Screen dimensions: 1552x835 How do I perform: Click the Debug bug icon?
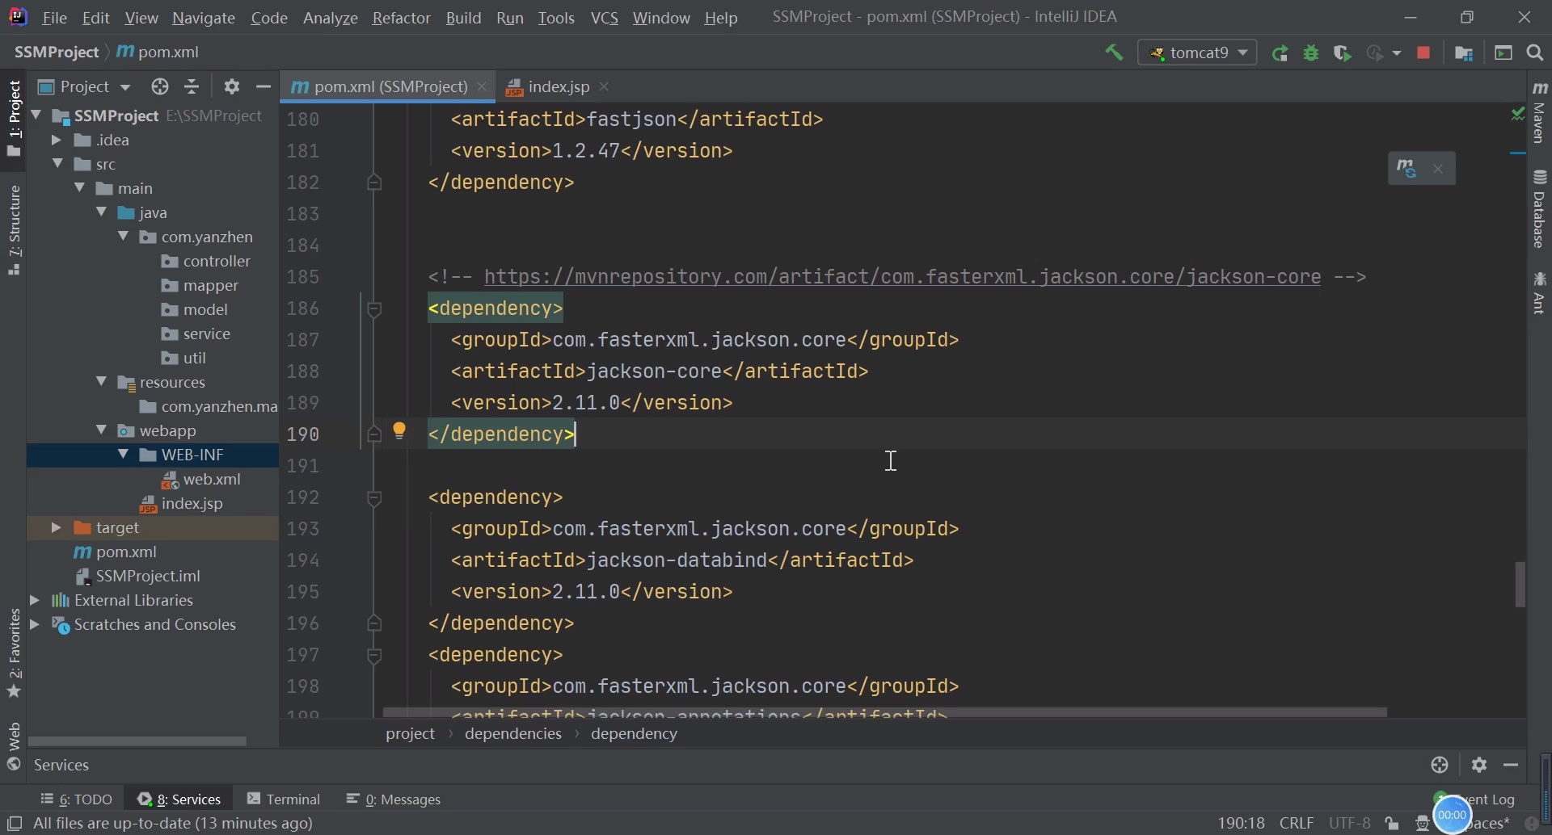[1312, 53]
